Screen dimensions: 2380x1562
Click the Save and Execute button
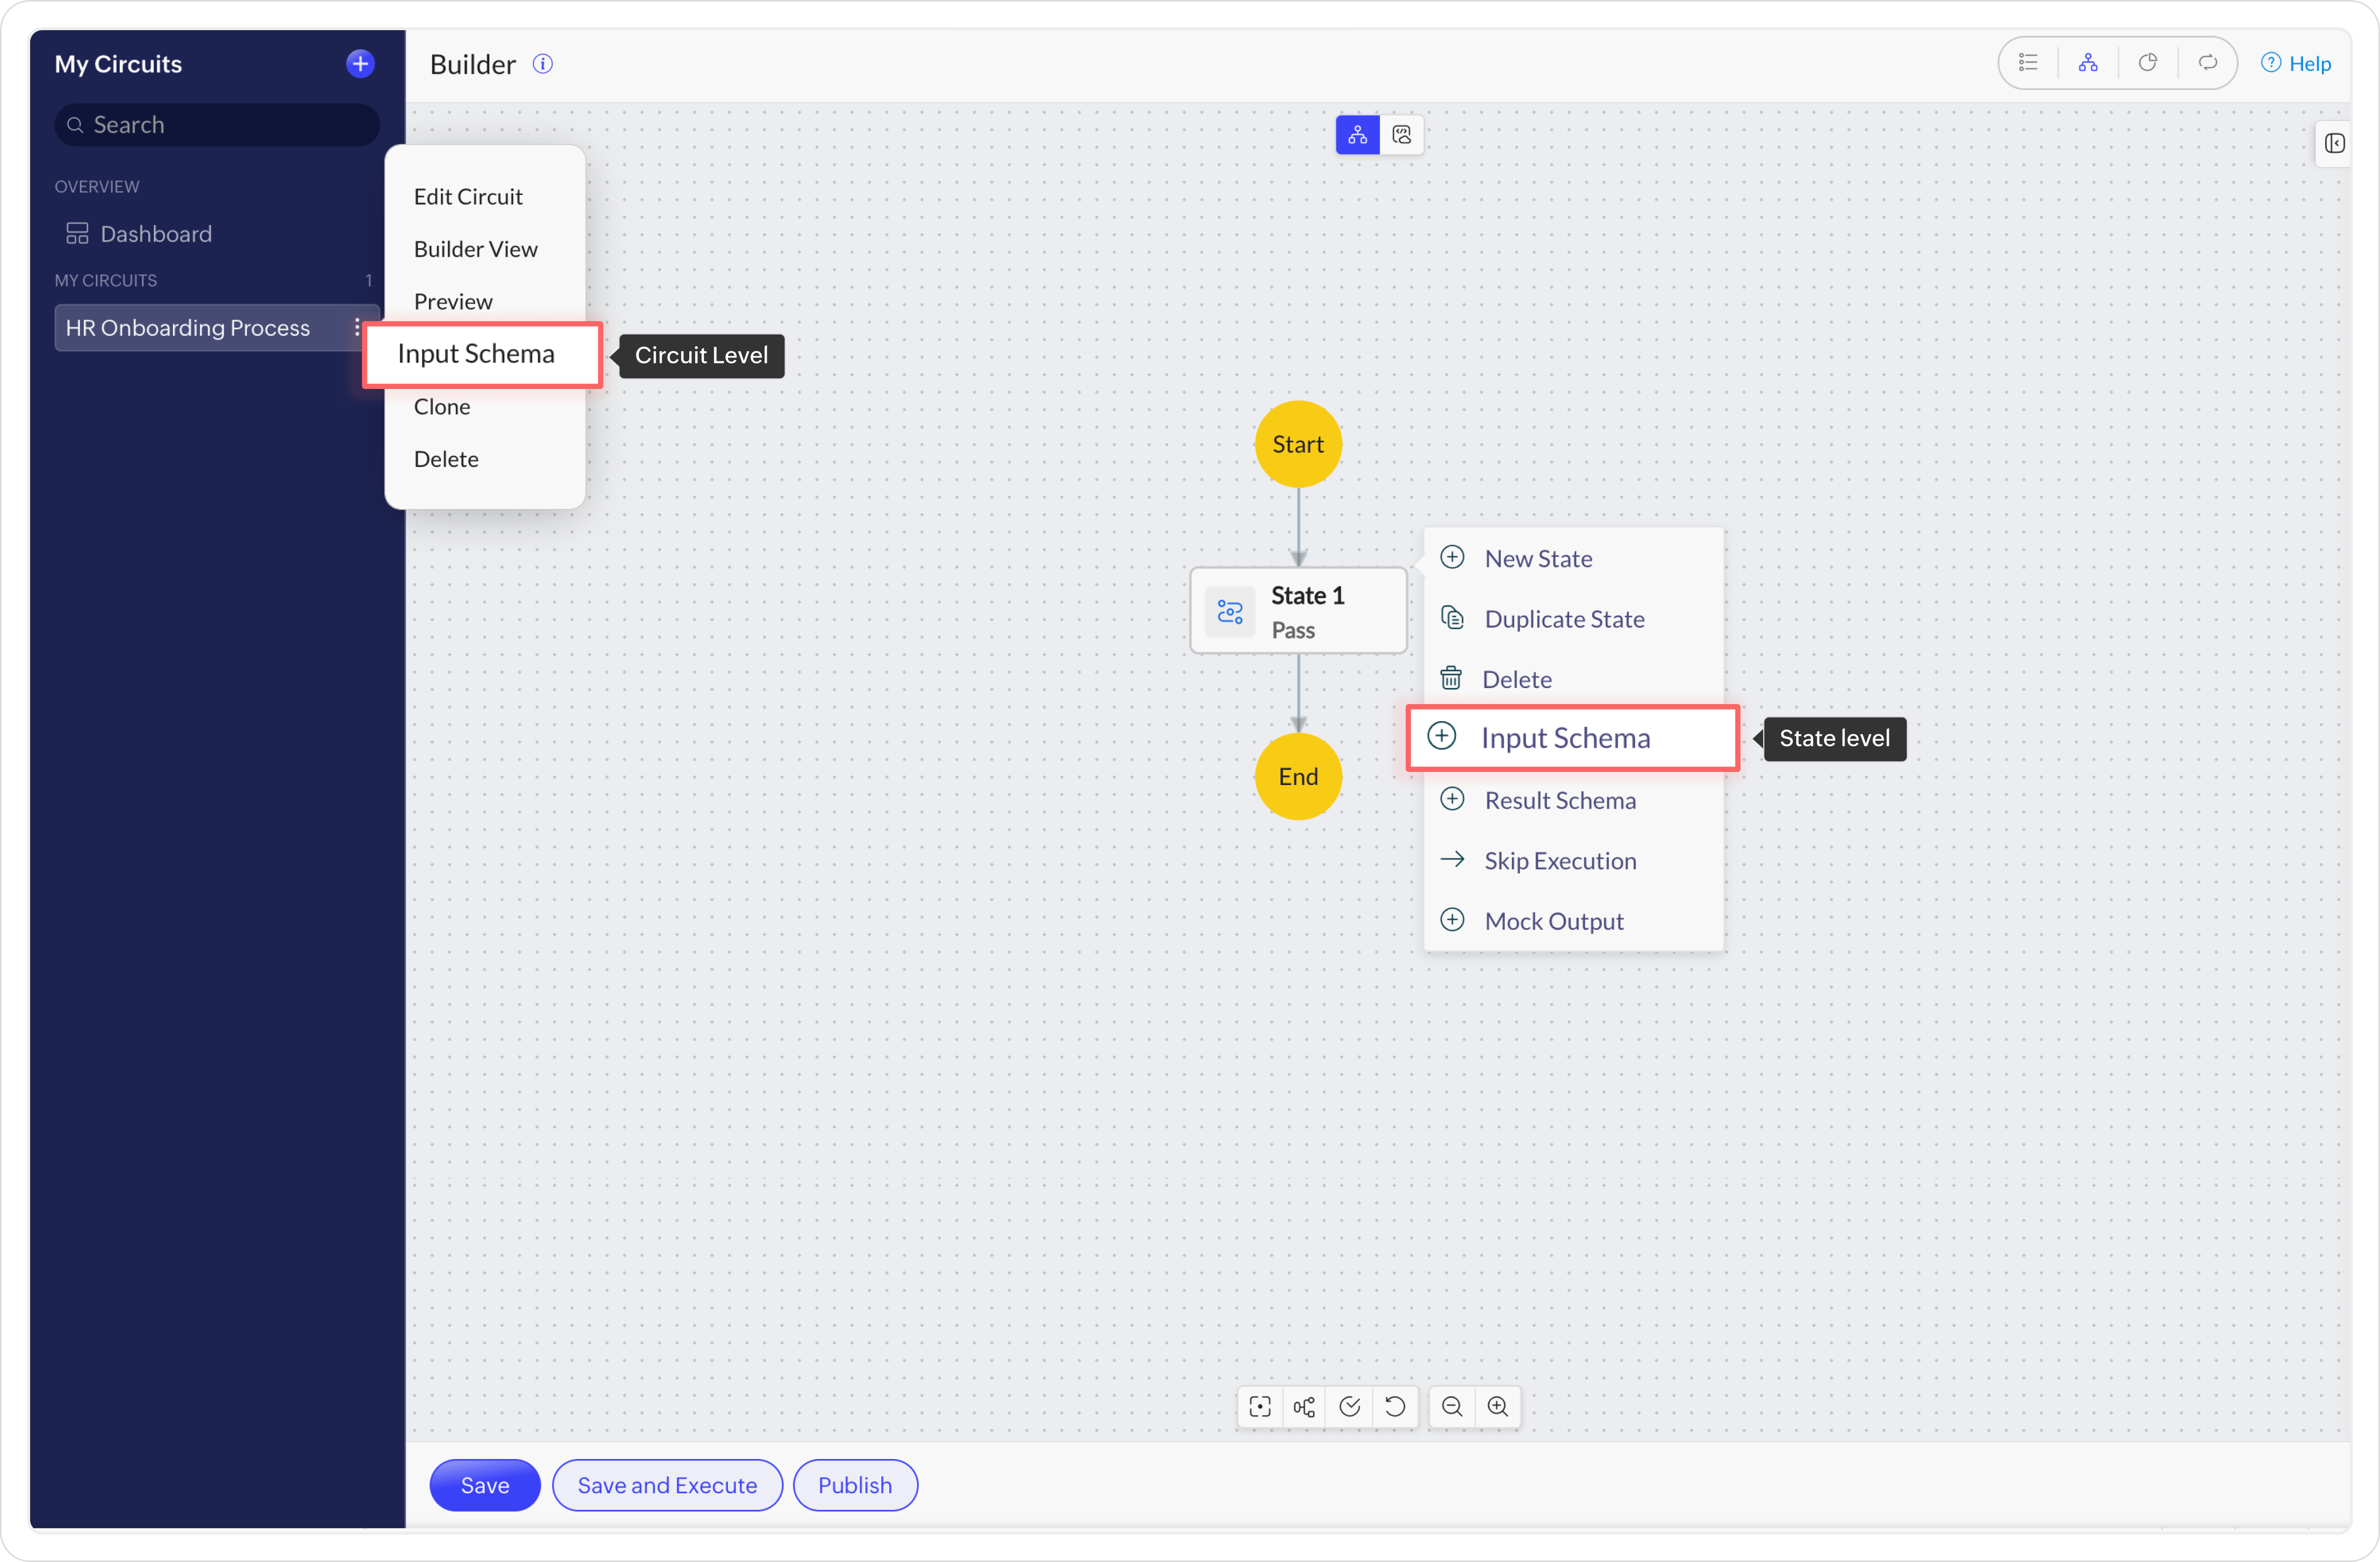667,1485
